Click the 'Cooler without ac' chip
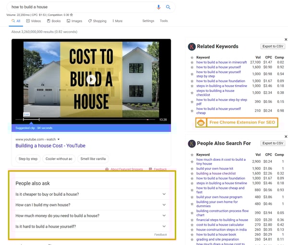This screenshot has width=288, height=245. pos(59,159)
